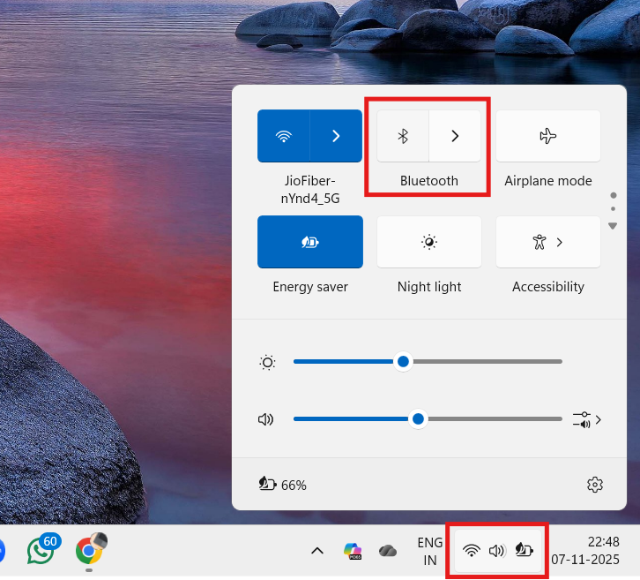
Task: Click the speaker icon beside volume slider
Action: coord(266,419)
